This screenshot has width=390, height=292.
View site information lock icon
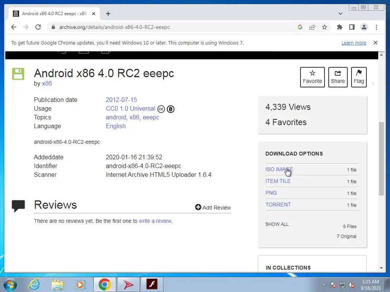pos(53,27)
